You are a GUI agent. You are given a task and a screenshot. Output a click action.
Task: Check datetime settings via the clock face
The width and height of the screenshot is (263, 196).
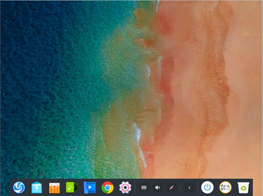225,188
